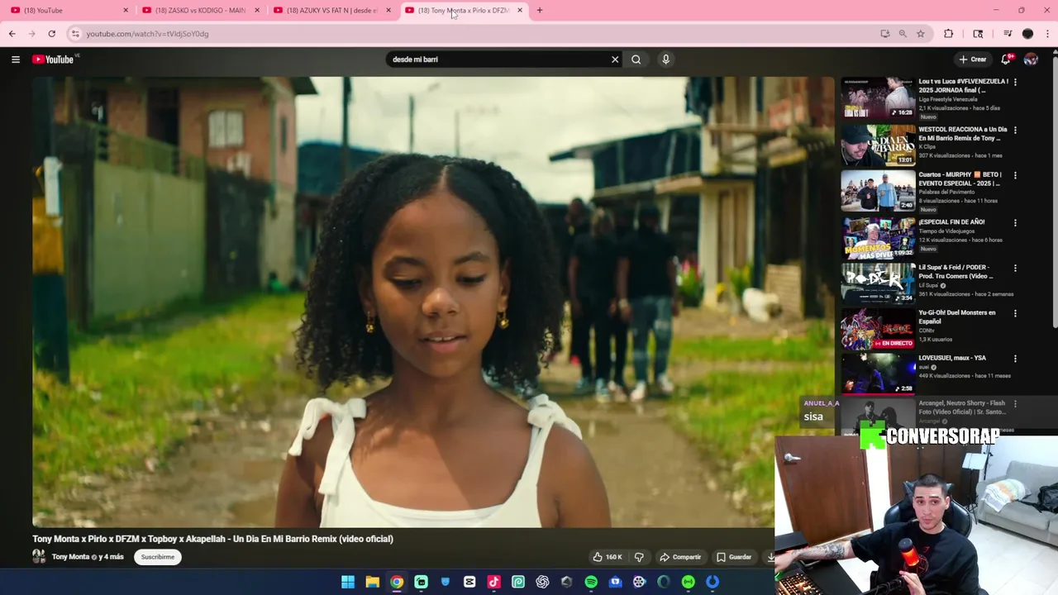
Task: Open the Windows Start menu
Action: (348, 582)
